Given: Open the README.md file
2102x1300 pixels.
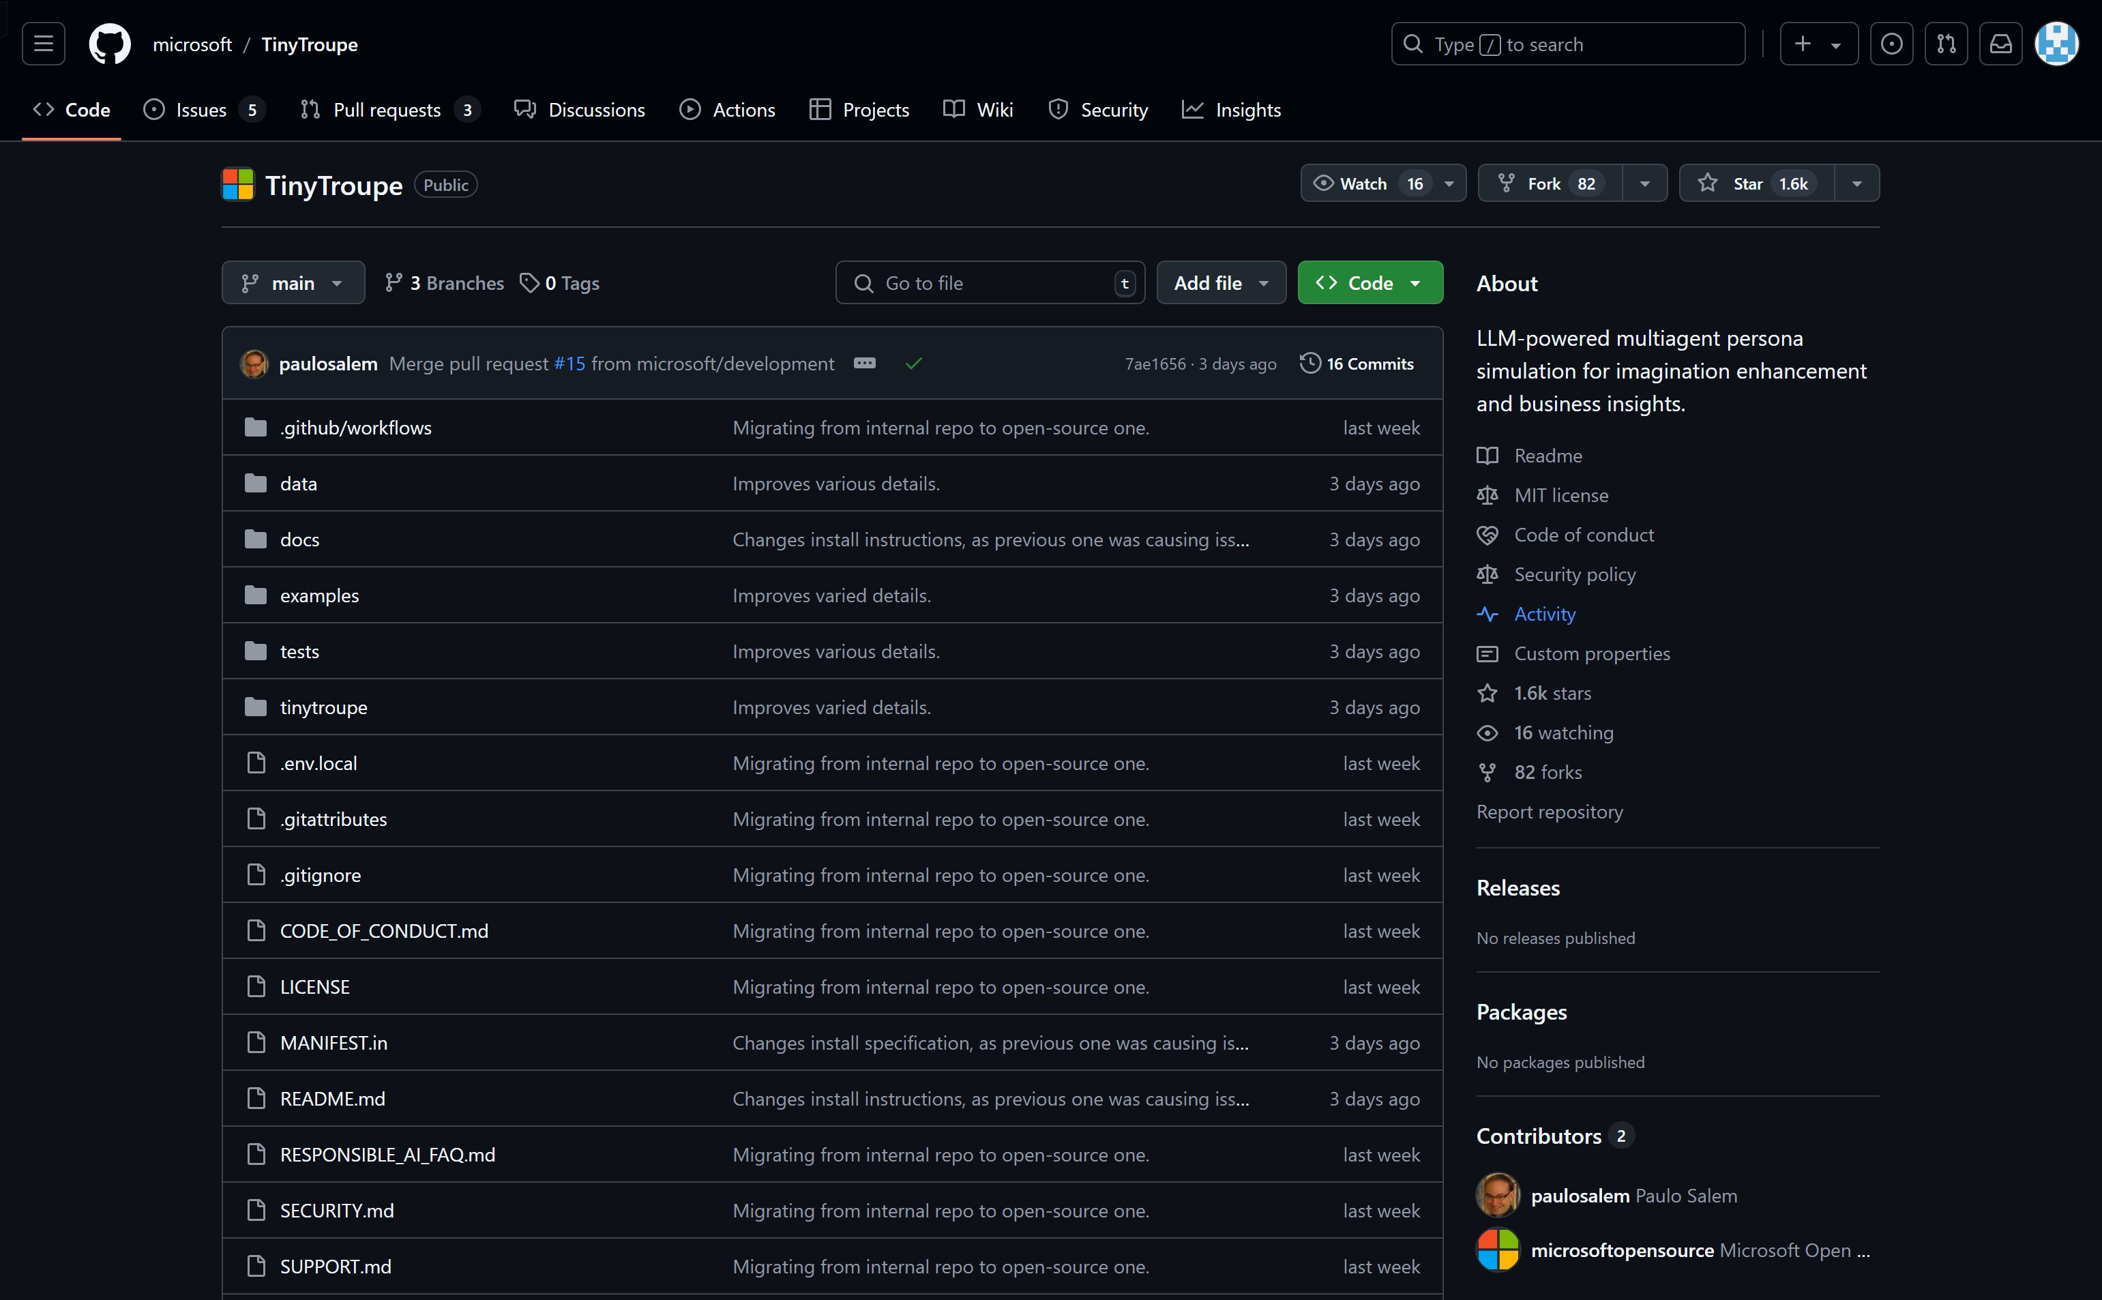Looking at the screenshot, I should pos(332,1099).
